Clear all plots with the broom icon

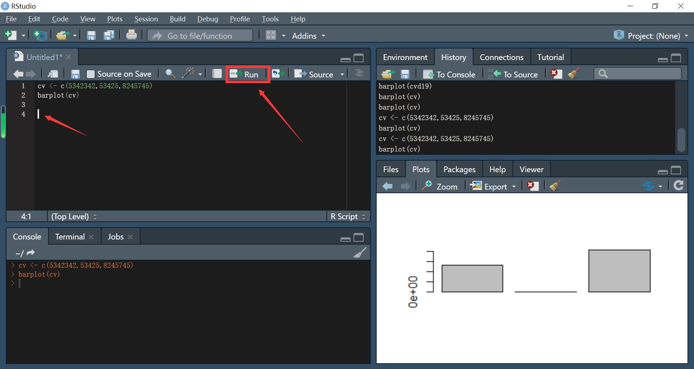click(x=554, y=186)
